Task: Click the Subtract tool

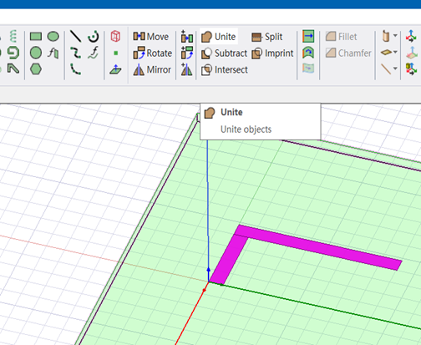Action: 224,53
